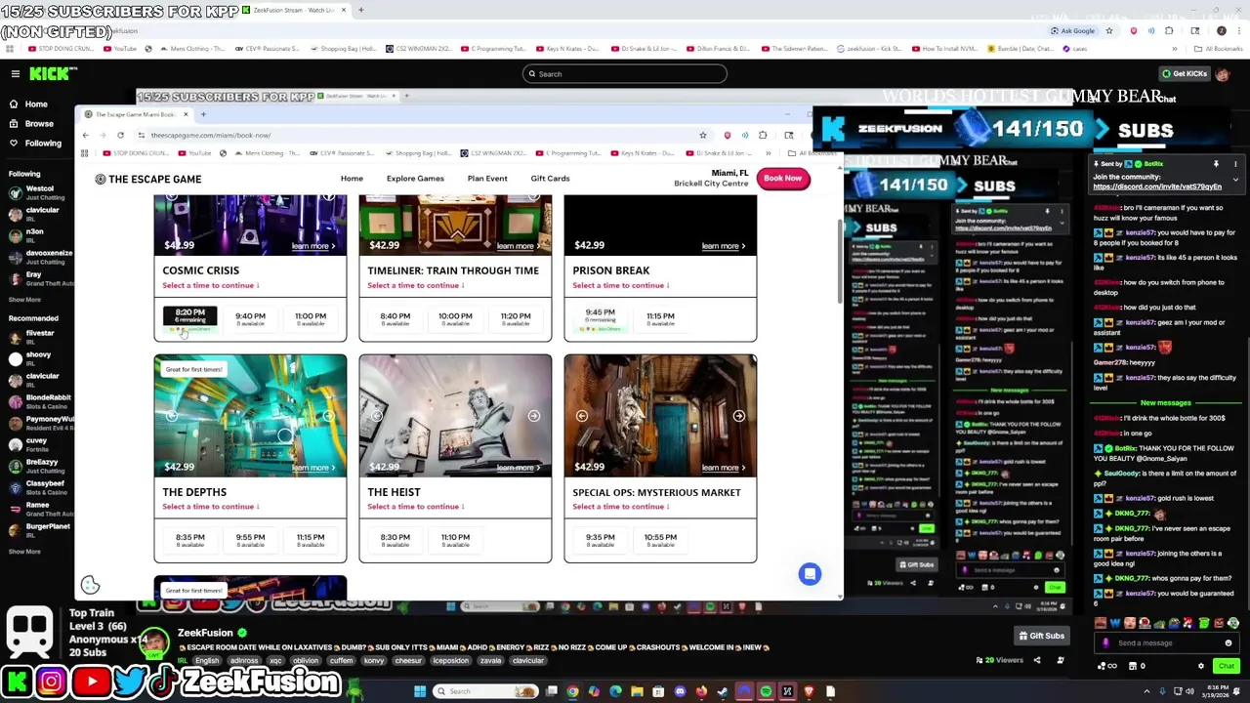
Task: Click browser back arrow in Escape Game window
Action: (x=85, y=135)
